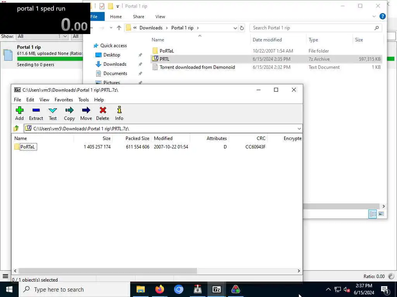
Task: Open Explorer help question mark icon
Action: point(383,16)
